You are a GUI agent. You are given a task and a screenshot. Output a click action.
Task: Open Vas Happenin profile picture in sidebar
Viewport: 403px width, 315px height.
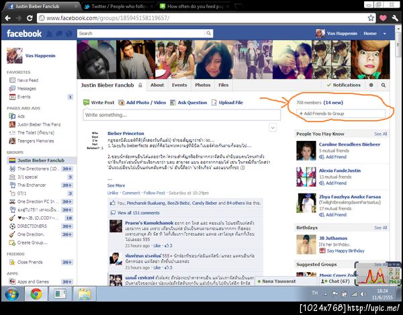14,56
